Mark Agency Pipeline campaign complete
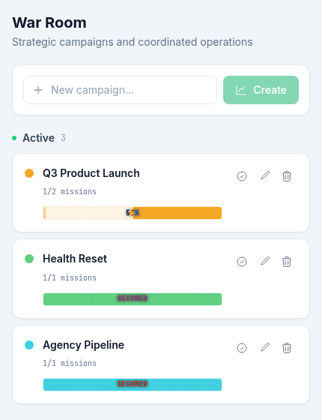Screen dimensions: 322x420 242,348
